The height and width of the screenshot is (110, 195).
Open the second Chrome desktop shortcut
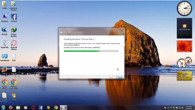coord(14,84)
